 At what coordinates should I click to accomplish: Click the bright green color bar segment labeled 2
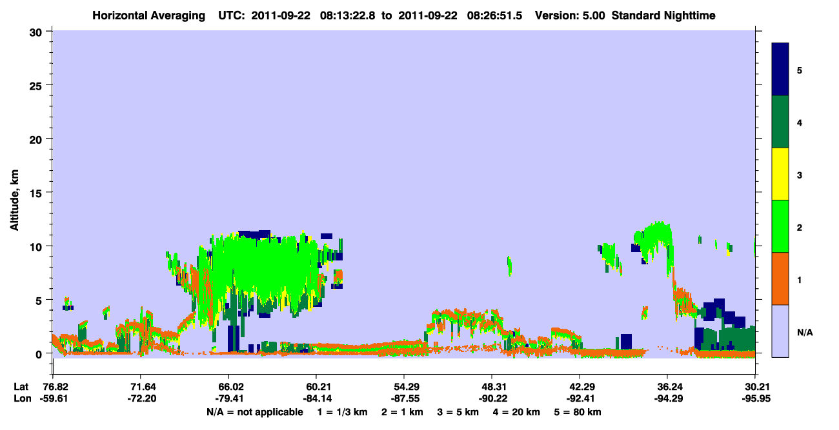click(x=780, y=226)
